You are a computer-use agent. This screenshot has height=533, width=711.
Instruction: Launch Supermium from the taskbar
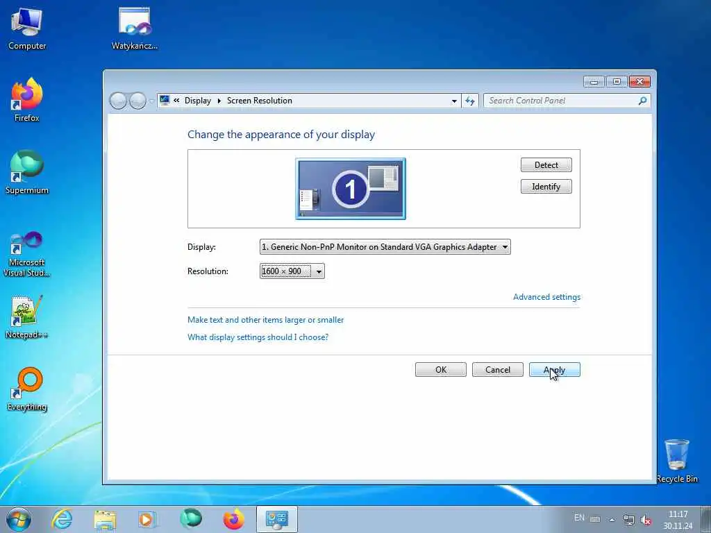(x=190, y=519)
